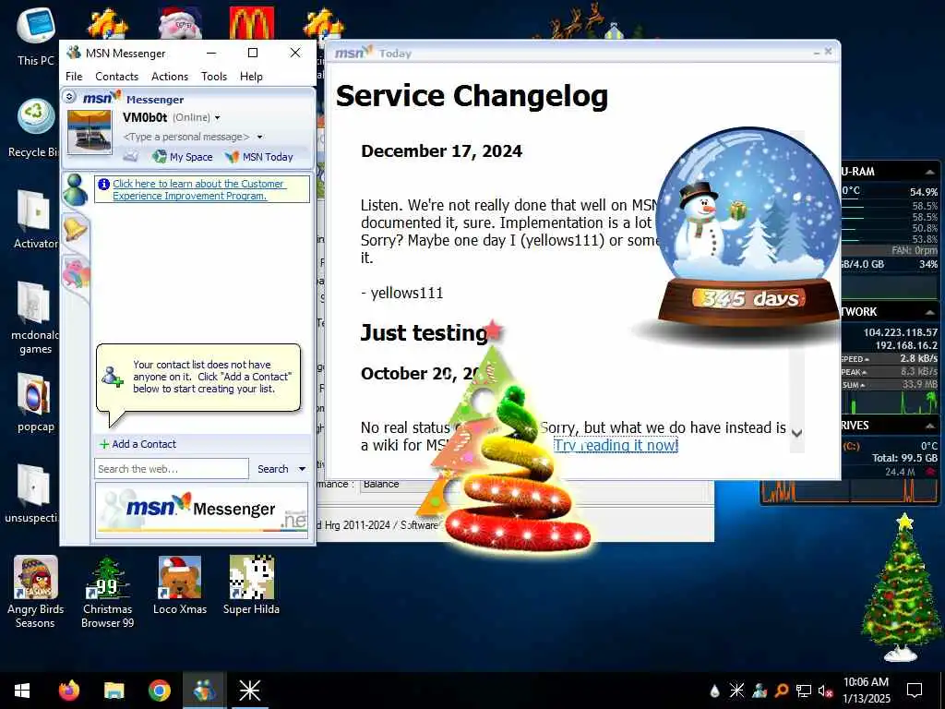Launch Angry Birds Seasons
This screenshot has height=709, width=945.
pyautogui.click(x=36, y=592)
